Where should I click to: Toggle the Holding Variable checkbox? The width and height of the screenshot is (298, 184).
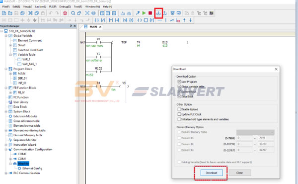tap(179, 162)
